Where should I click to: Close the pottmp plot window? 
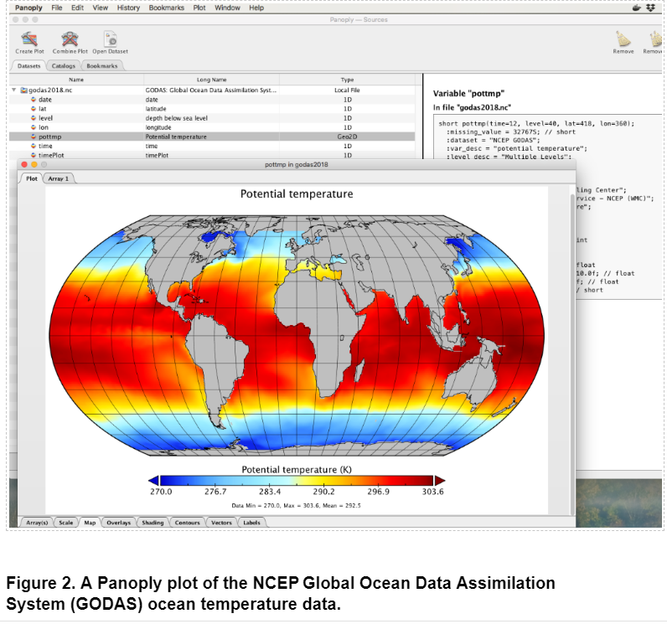[24, 164]
